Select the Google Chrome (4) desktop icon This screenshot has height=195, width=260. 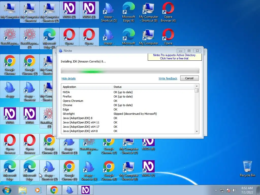click(69, 170)
